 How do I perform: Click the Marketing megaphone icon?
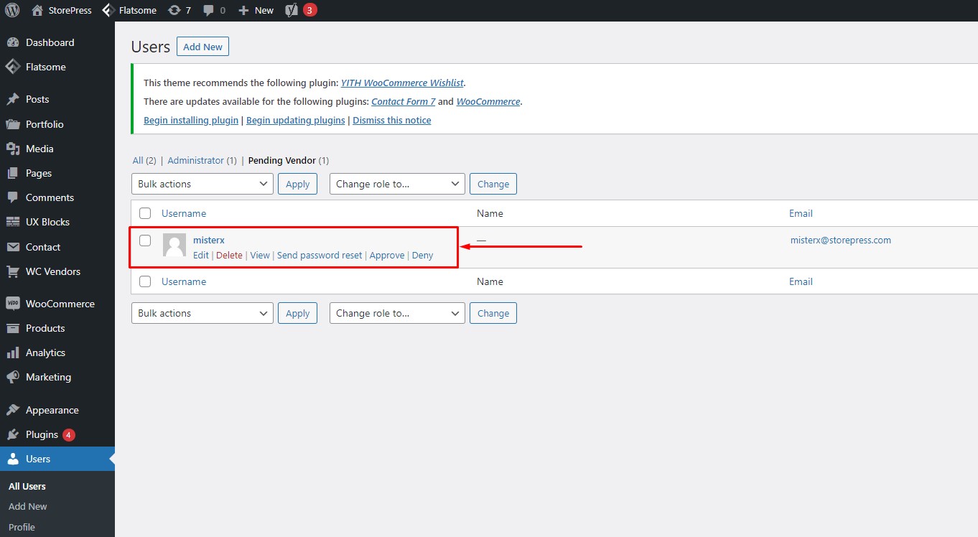point(13,377)
